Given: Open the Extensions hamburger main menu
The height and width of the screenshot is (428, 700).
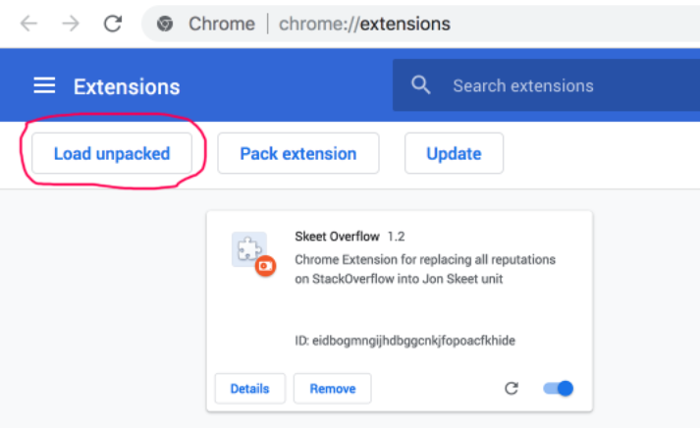Looking at the screenshot, I should [x=44, y=85].
